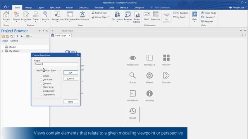Screen dimensions: 248x139
Task: Click the Trace icon
Action: [x=36, y=16]
